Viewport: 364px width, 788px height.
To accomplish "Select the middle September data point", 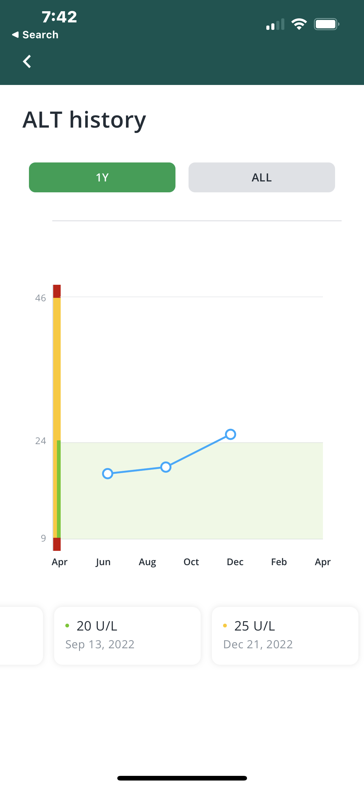I will (x=166, y=467).
